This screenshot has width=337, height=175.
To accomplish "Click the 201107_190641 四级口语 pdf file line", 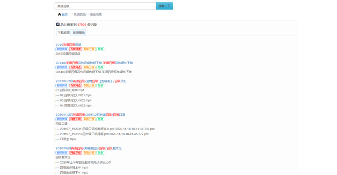I will [105, 129].
